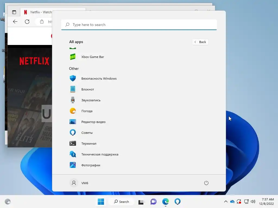
Task: Select the Xbox Game Bar text label
Action: click(x=93, y=57)
